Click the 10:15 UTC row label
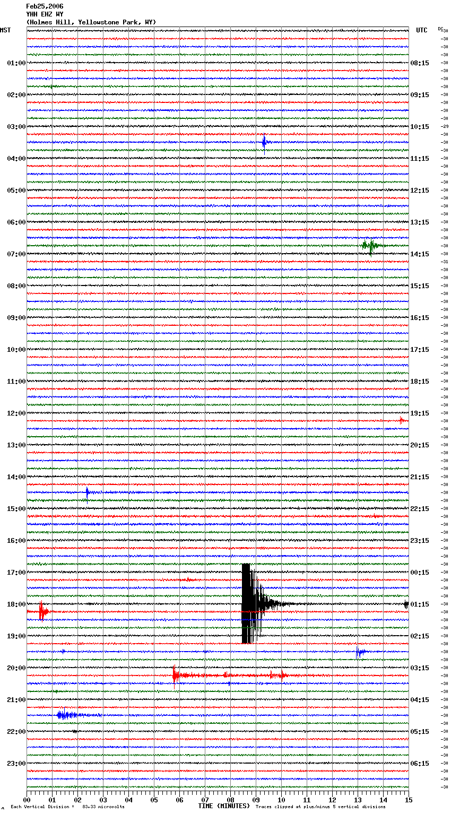The width and height of the screenshot is (451, 814). click(x=420, y=127)
